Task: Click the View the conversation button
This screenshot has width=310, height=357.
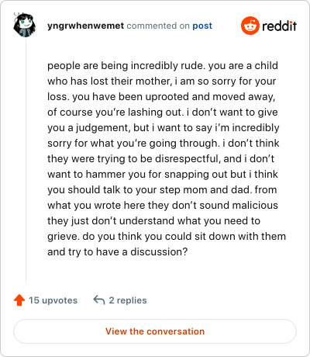Action: tap(155, 331)
